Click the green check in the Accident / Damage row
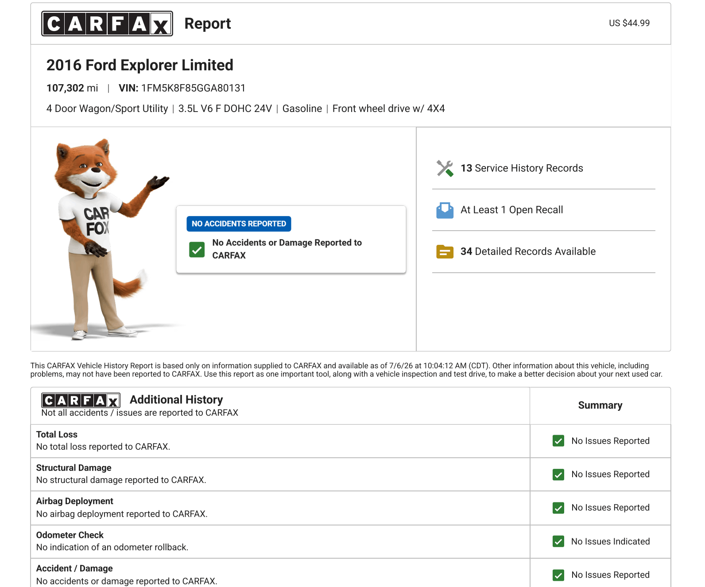Image resolution: width=705 pixels, height=587 pixels. (x=558, y=575)
